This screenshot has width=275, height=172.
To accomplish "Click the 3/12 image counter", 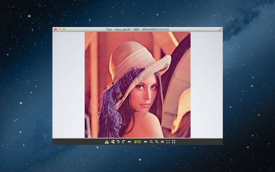I will tap(137, 142).
